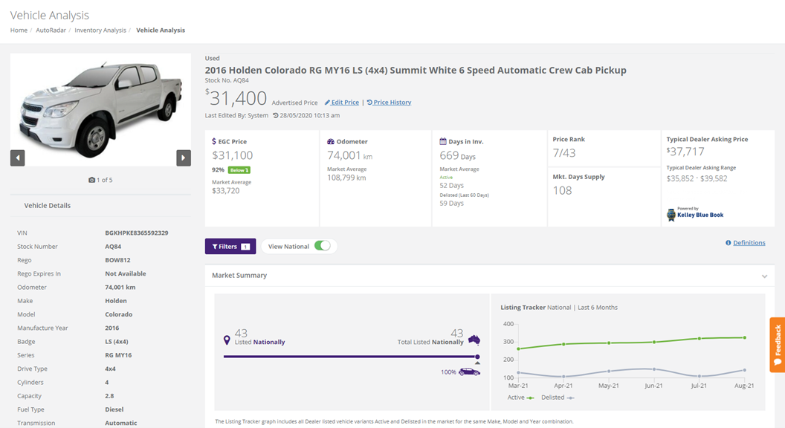Click the Drive Type value 4x4
Viewport: 785px width, 428px height.
coord(110,369)
